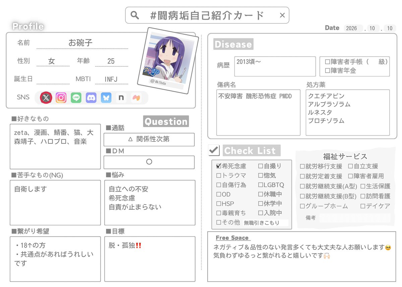
Task: Click the 福祉サービス heading
Action: pos(345,156)
